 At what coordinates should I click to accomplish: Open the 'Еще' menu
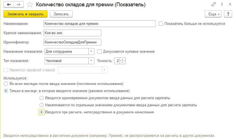click(213, 14)
